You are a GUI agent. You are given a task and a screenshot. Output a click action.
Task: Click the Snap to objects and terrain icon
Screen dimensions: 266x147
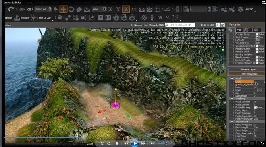(x=150, y=10)
